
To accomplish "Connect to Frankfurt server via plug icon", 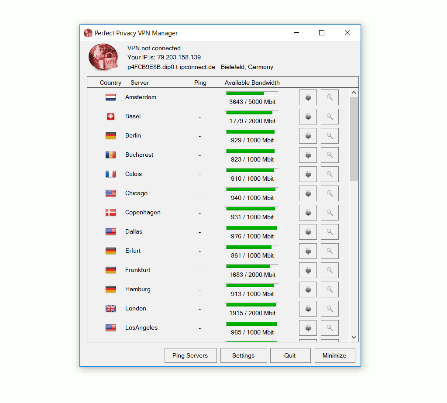I will [308, 270].
